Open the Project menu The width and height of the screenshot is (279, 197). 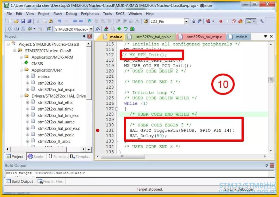click(44, 14)
